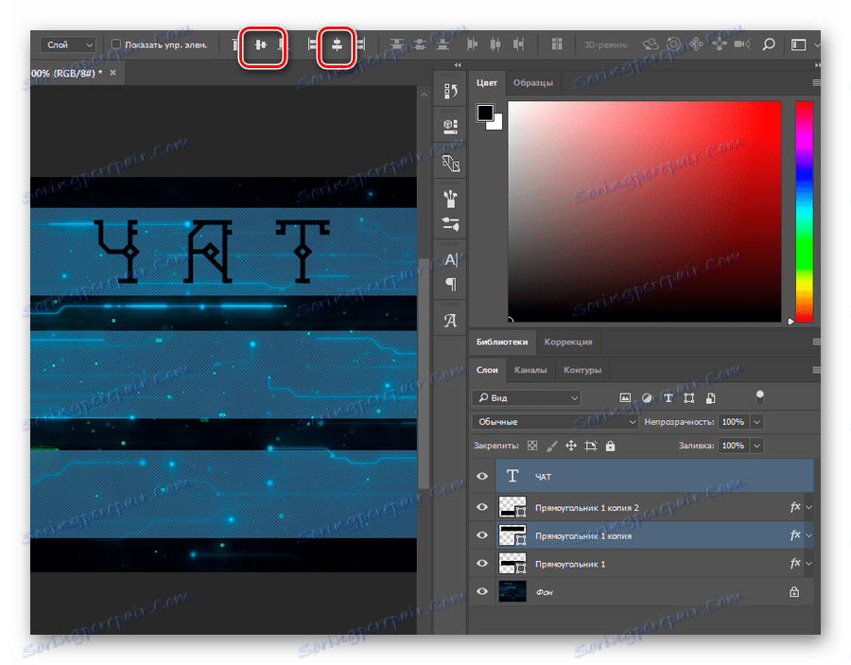Distribute layers by bottom edges
Viewport: 851px width, 665px height.
click(443, 45)
